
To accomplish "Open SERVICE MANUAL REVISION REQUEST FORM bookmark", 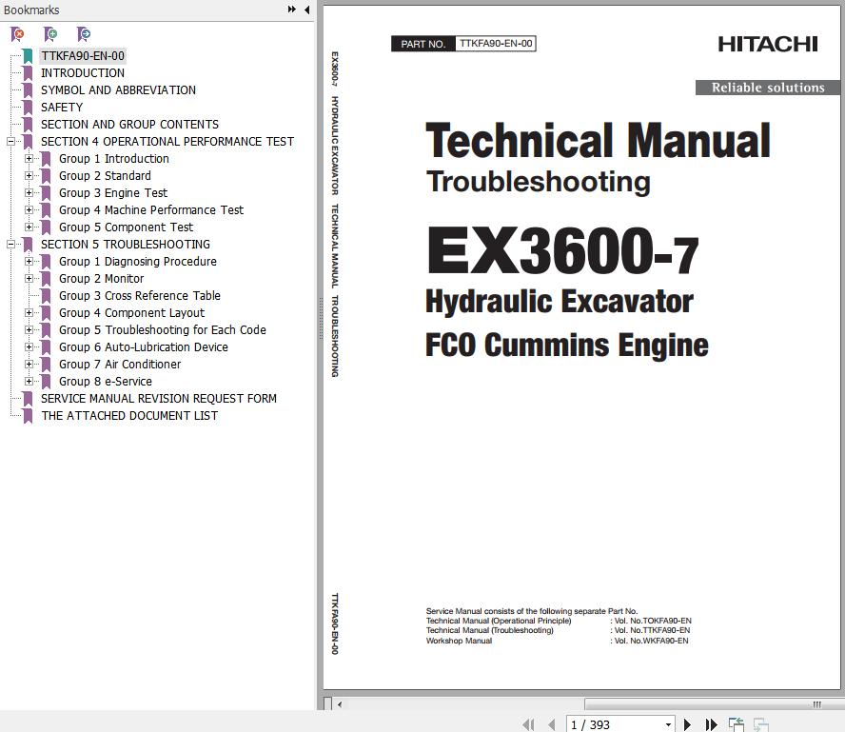I will pyautogui.click(x=158, y=398).
